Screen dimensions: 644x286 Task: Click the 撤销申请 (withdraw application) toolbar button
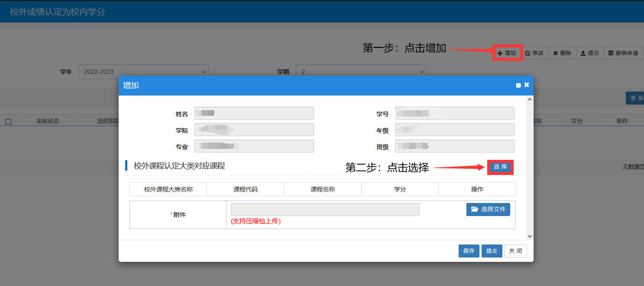click(x=623, y=53)
